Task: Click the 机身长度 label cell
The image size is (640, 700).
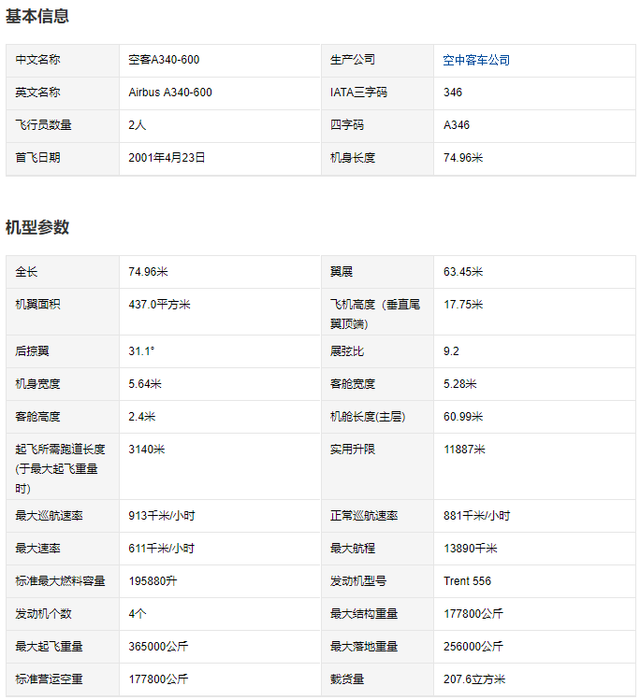Action: (x=377, y=159)
